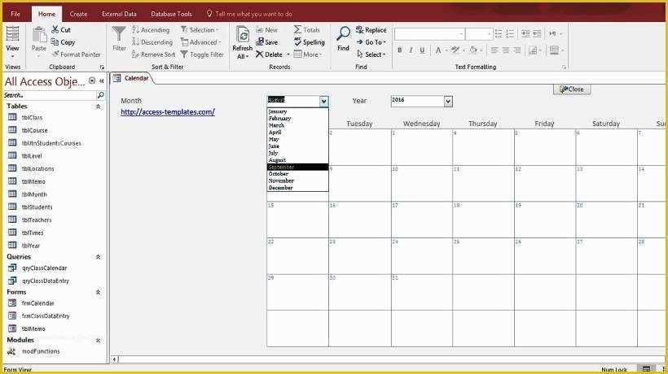This screenshot has height=374, width=668.
Task: Toggle Bold formatting
Action: point(400,50)
